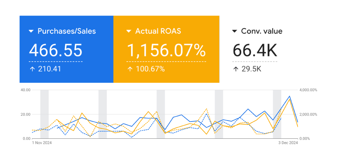Select the Purchases/Sales label text
Image resolution: width=339 pixels, height=160 pixels.
[66, 31]
